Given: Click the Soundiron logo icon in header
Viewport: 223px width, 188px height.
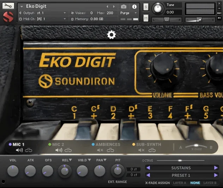Looking at the screenshot, I should [x=8, y=17].
